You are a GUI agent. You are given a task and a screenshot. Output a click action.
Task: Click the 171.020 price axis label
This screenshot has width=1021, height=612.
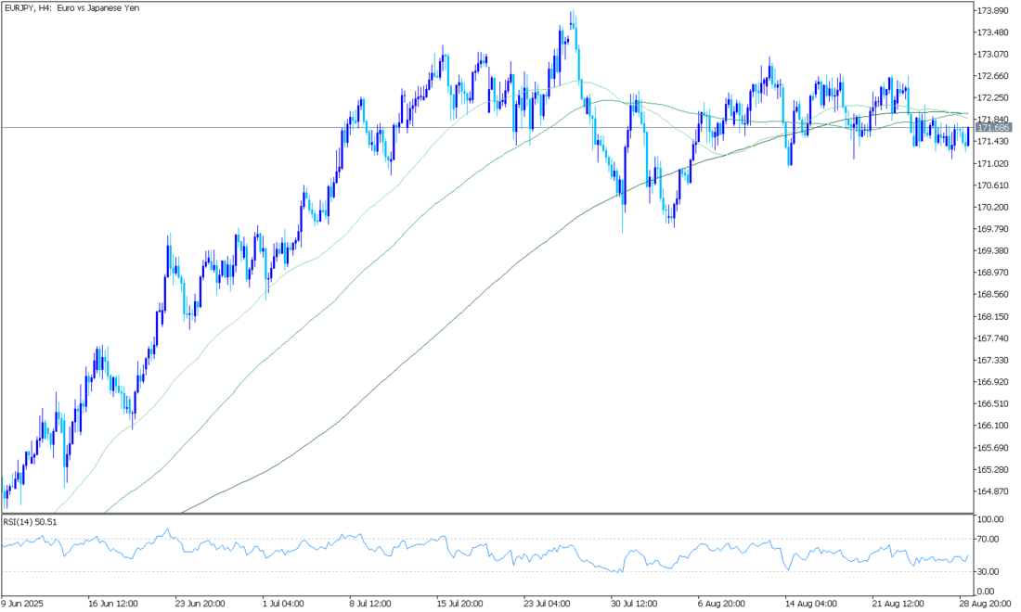tap(993, 163)
